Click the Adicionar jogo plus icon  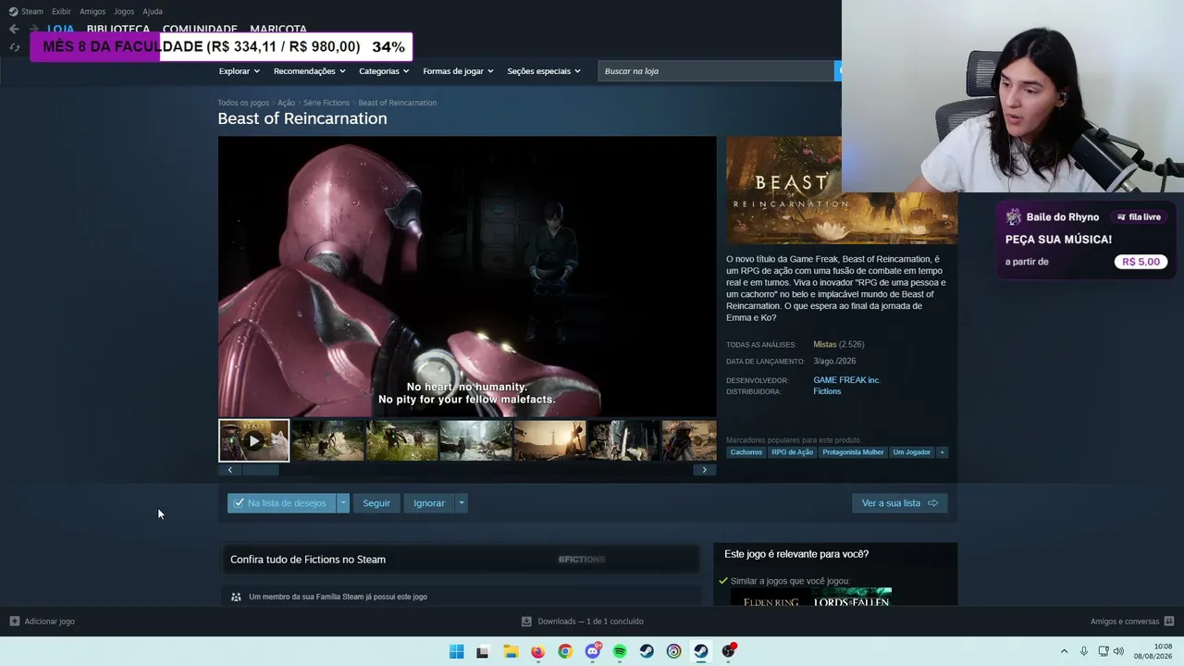14,622
